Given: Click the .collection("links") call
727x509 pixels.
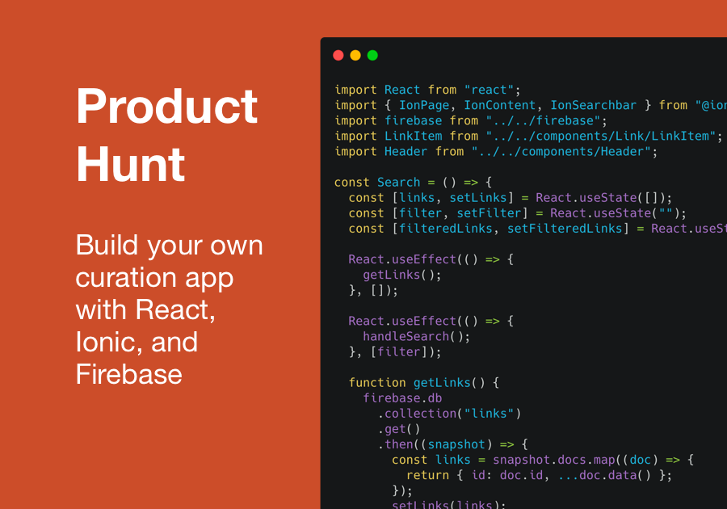Looking at the screenshot, I should tap(449, 413).
